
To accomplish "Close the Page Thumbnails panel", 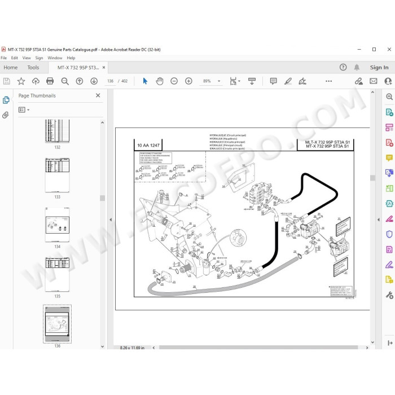I will click(98, 95).
